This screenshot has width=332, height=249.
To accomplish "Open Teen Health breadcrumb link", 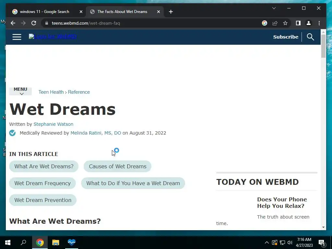I will tap(51, 92).
